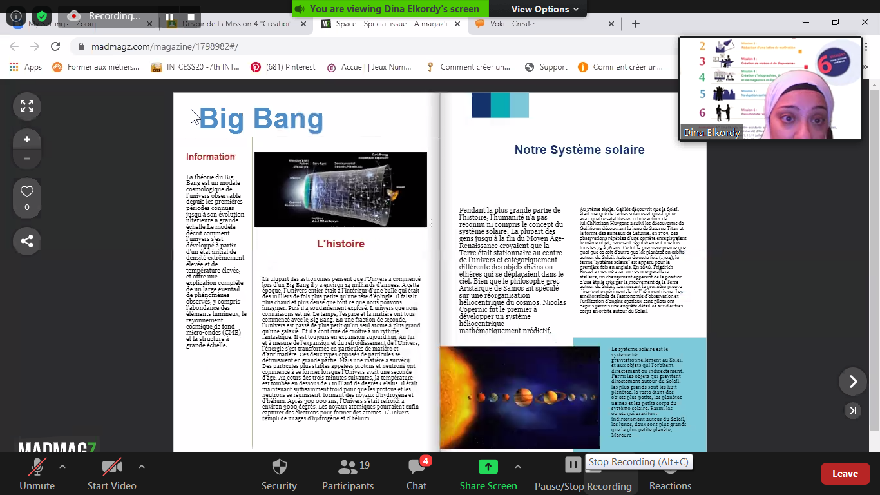The height and width of the screenshot is (495, 880).
Task: Open the share icon in left sidebar
Action: coord(27,241)
